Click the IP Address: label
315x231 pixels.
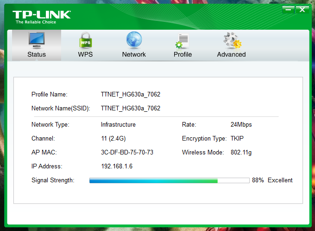(47, 166)
